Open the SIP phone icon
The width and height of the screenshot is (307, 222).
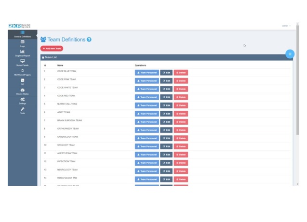(22, 80)
